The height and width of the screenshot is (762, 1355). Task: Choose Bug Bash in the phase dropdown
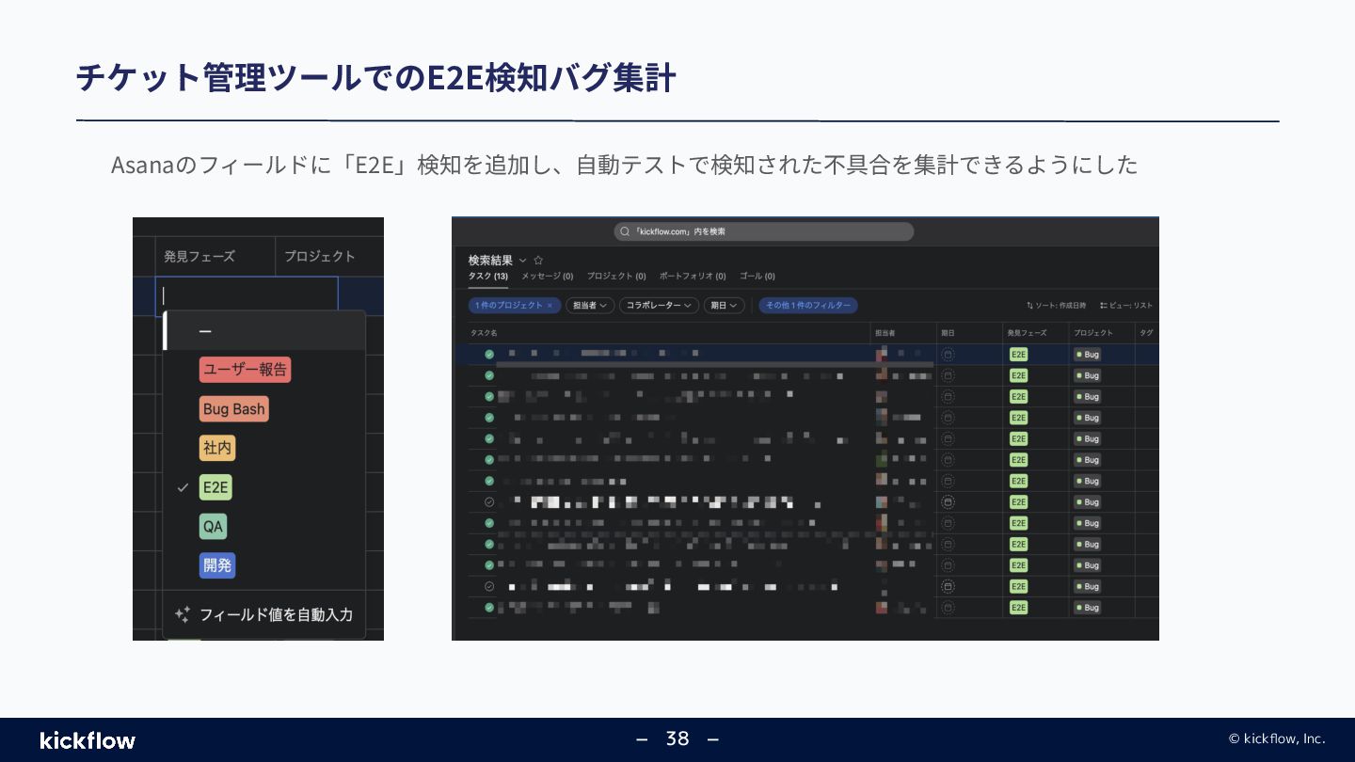click(x=234, y=409)
